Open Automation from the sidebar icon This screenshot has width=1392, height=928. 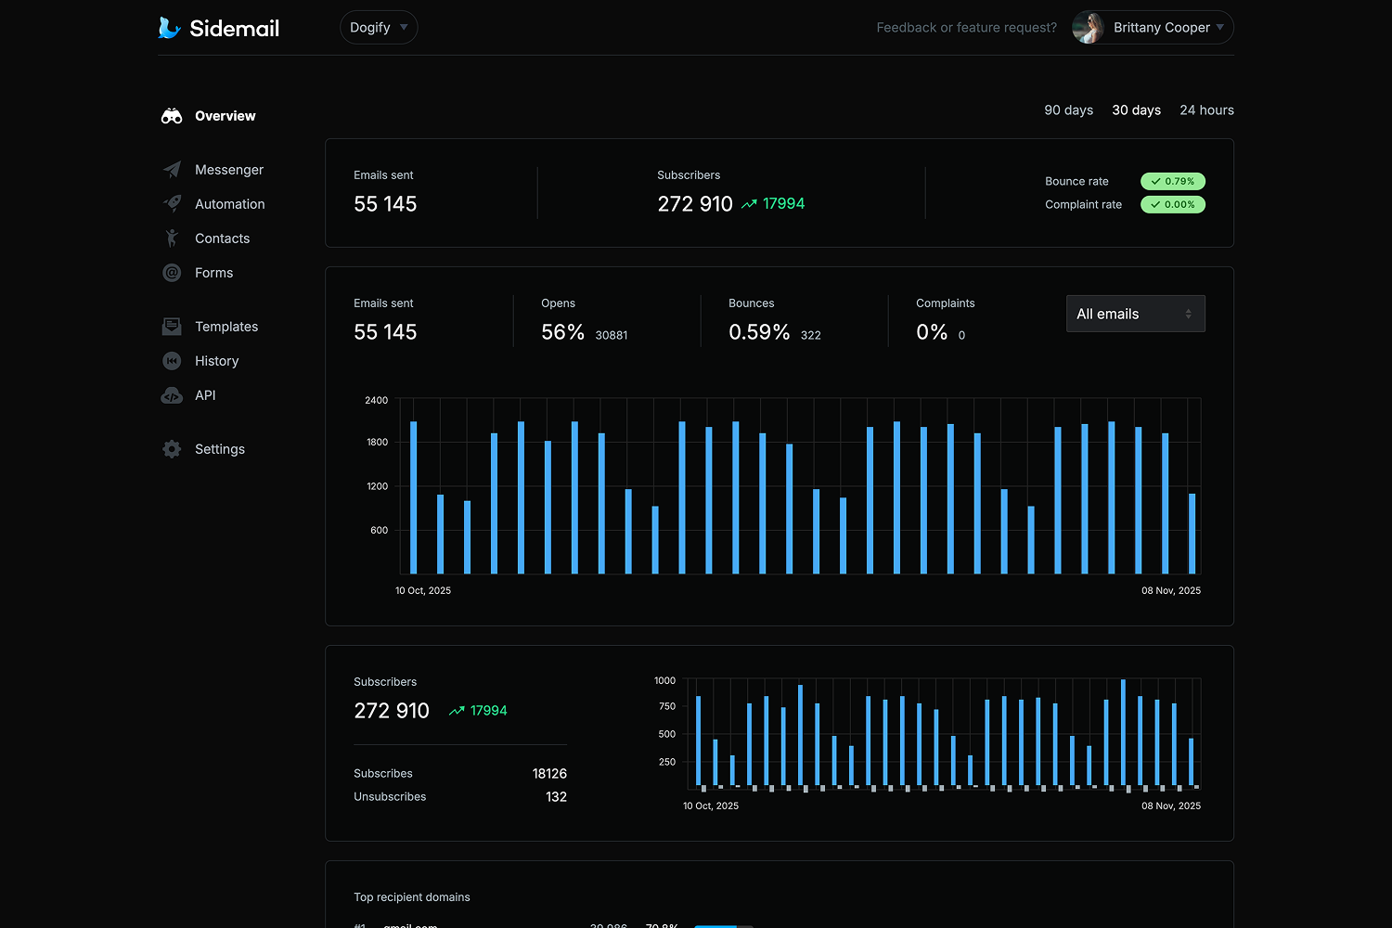tap(172, 203)
